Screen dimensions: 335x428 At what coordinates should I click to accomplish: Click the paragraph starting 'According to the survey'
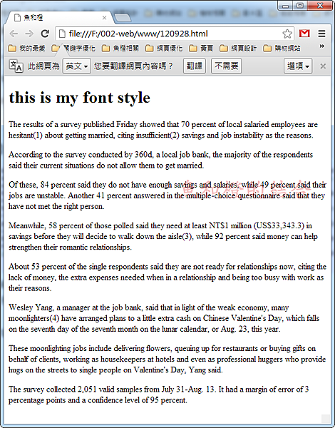160,160
